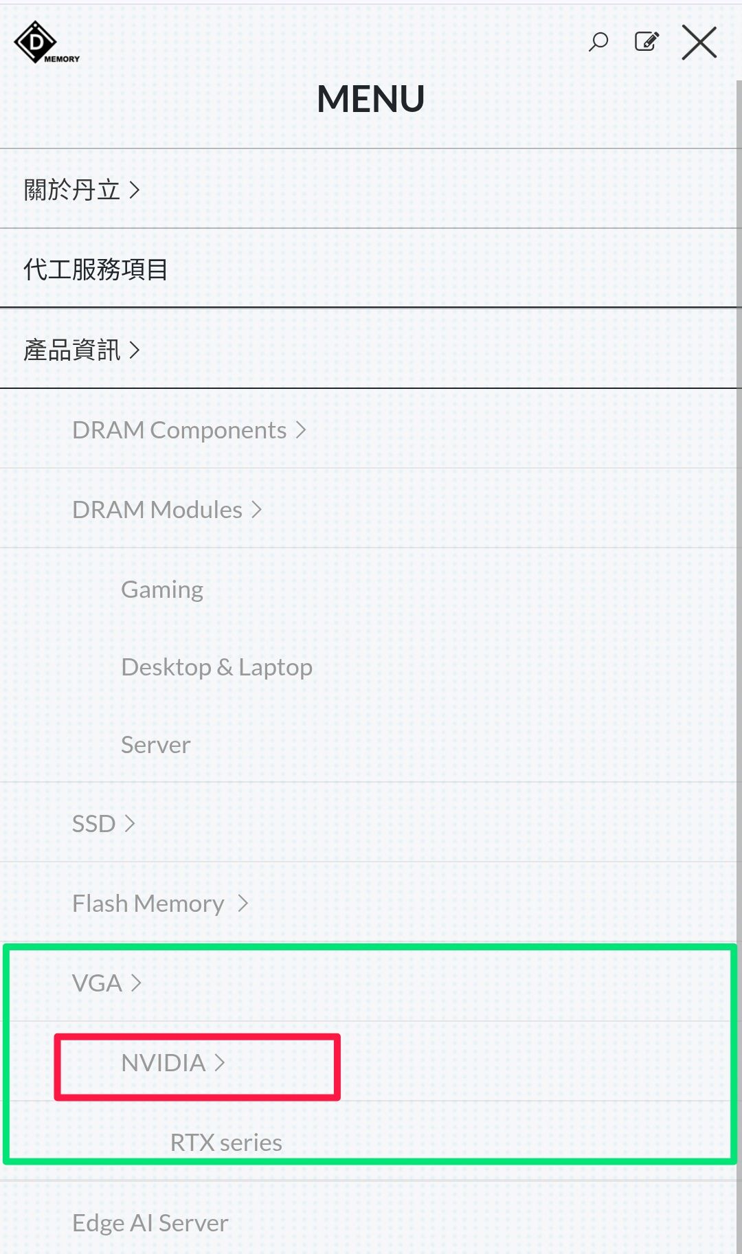Click the D Memory logo
This screenshot has height=1254, width=742.
pyautogui.click(x=47, y=43)
